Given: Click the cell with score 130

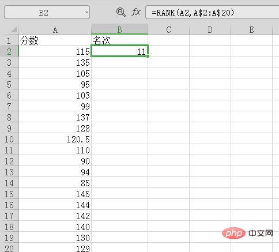Looking at the screenshot, I should point(55,238).
